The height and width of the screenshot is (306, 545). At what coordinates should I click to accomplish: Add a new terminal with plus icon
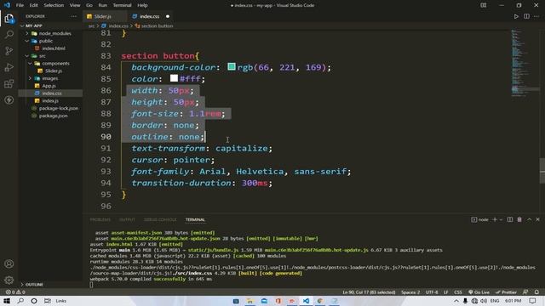pyautogui.click(x=495, y=219)
